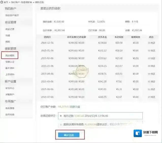Click the 需要还款的借款 page heading
162x143 pixels.
(x=51, y=8)
